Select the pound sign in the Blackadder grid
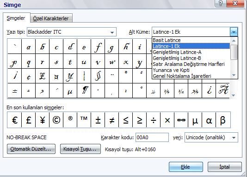 point(43,76)
